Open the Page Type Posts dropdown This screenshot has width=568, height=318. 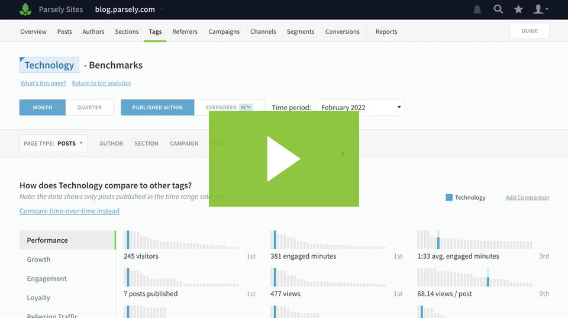[x=53, y=143]
